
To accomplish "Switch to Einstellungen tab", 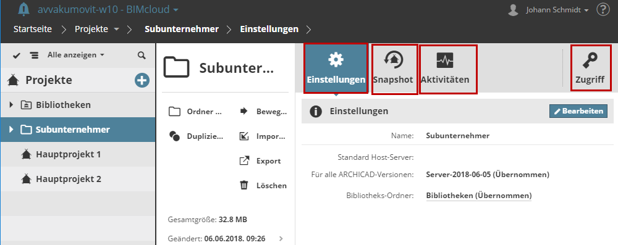I will click(x=336, y=69).
